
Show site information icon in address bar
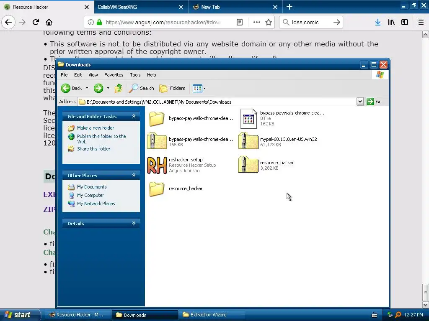coord(91,22)
